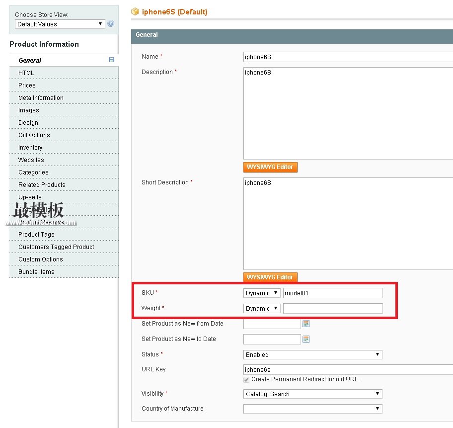Open the Websites tab
The height and width of the screenshot is (428, 453).
(x=64, y=160)
